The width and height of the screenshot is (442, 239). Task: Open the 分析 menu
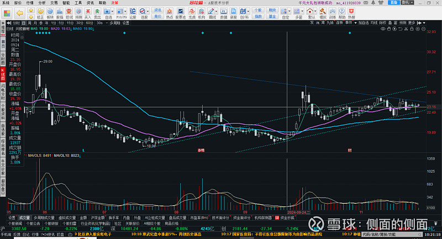click(42, 3)
